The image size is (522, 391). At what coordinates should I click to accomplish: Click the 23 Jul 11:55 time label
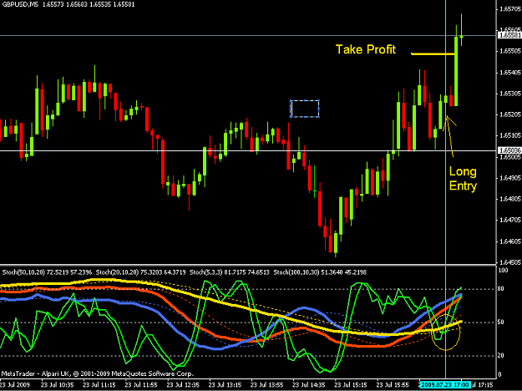[141, 385]
